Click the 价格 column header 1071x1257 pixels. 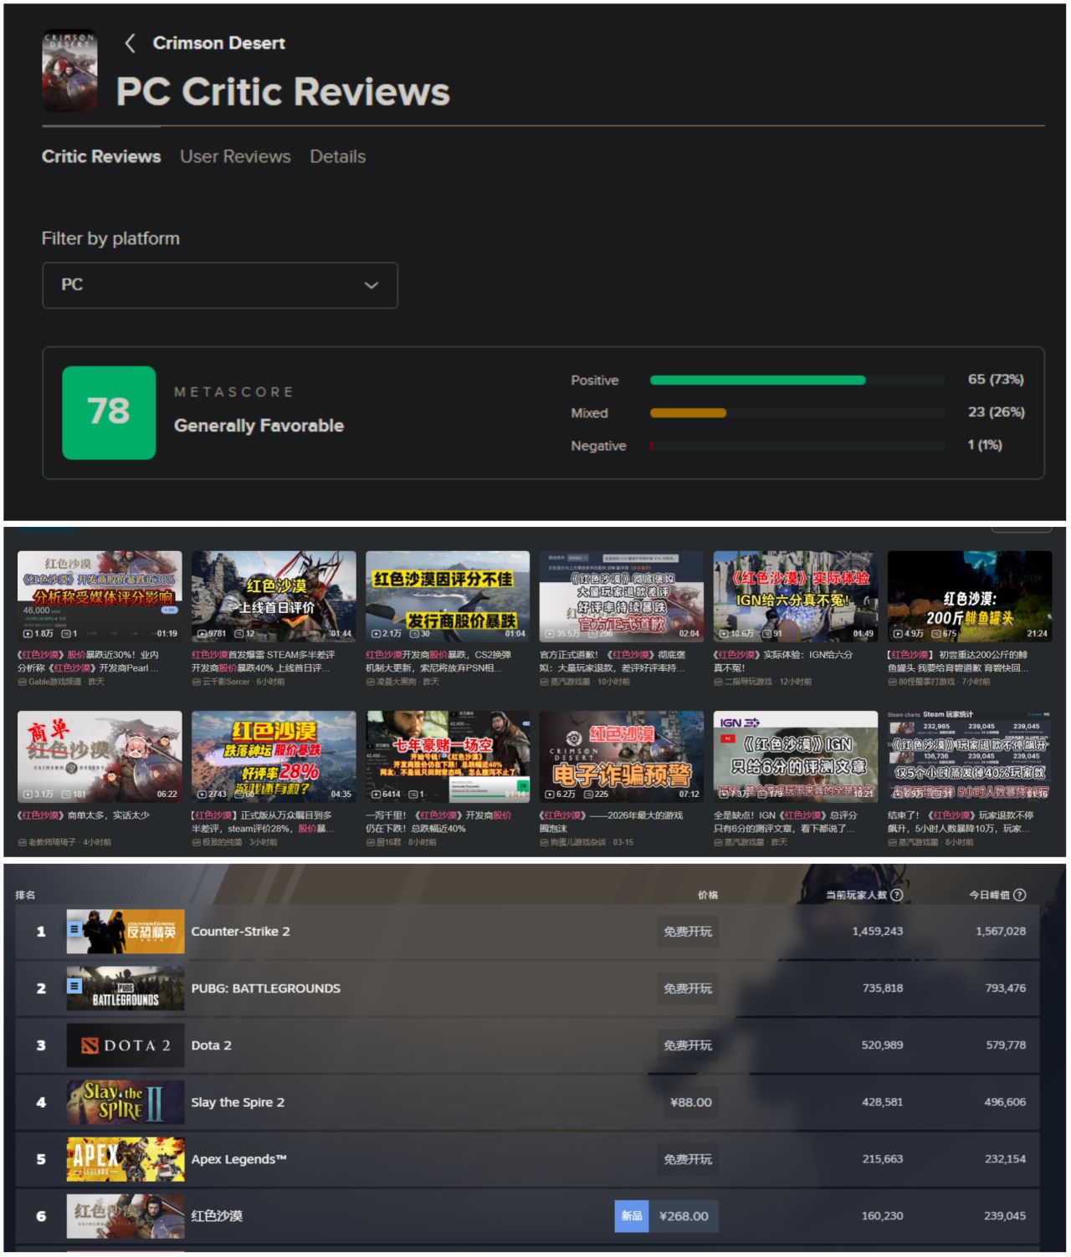pos(708,895)
